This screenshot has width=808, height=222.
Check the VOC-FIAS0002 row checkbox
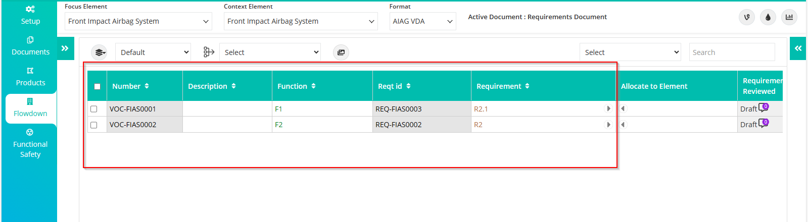[x=93, y=125]
